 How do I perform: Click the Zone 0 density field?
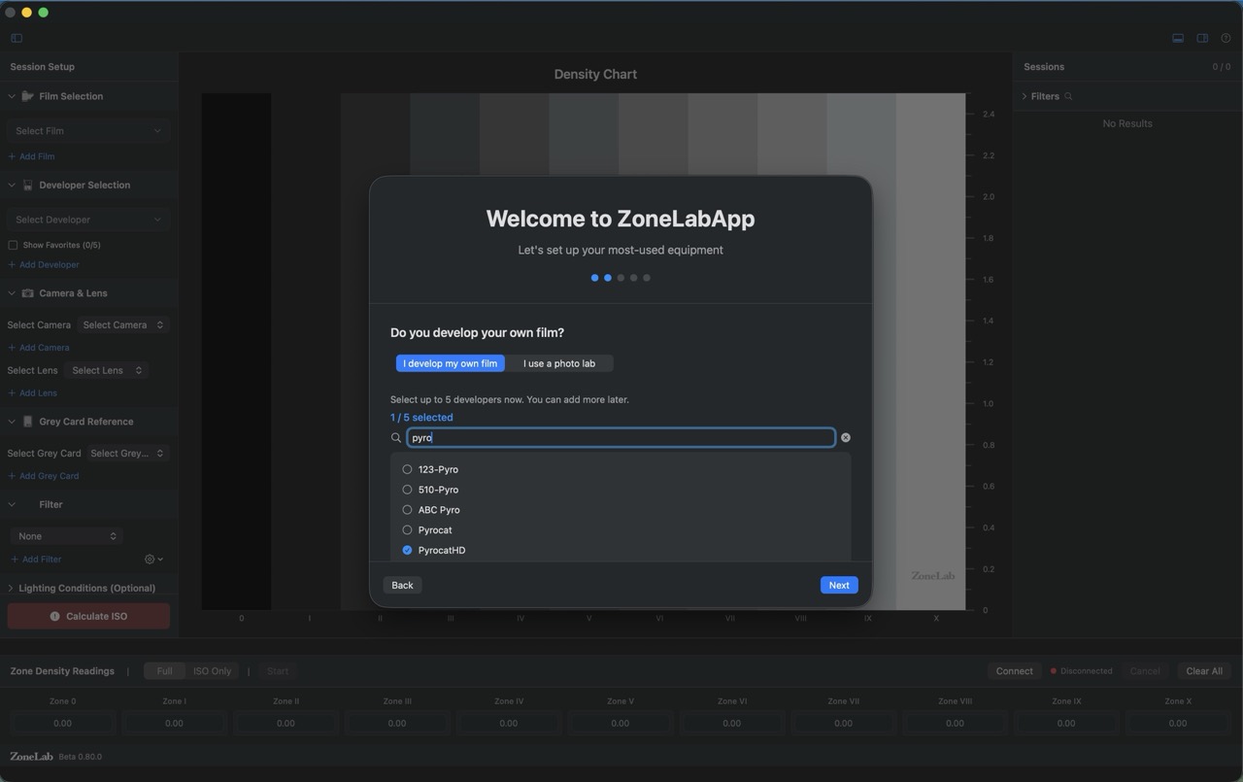coord(62,723)
